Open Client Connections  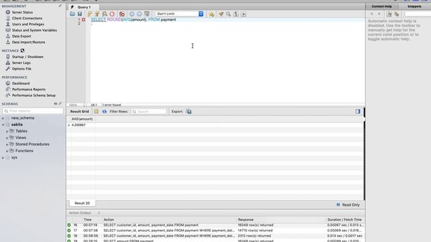(x=27, y=18)
